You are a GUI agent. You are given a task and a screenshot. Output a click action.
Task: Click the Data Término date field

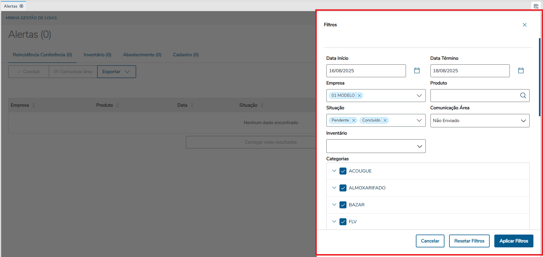coord(470,71)
